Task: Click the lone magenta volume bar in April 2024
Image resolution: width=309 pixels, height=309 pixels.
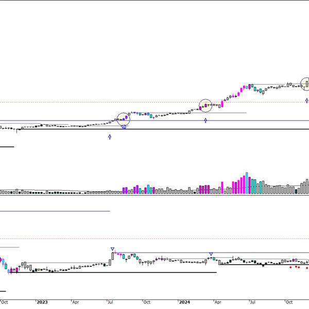Action: point(222,188)
